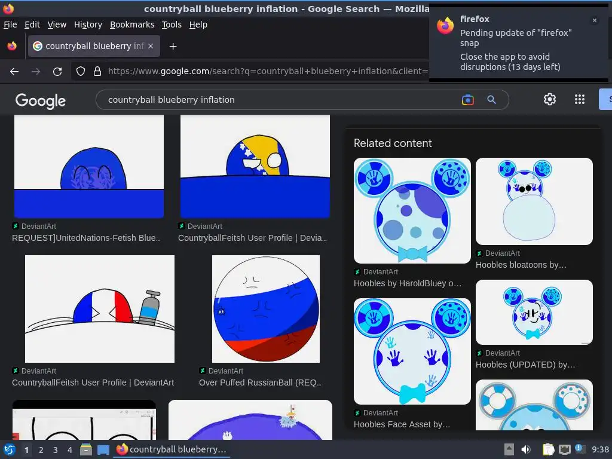Open the Edit menu
612x459 pixels.
pyautogui.click(x=32, y=25)
